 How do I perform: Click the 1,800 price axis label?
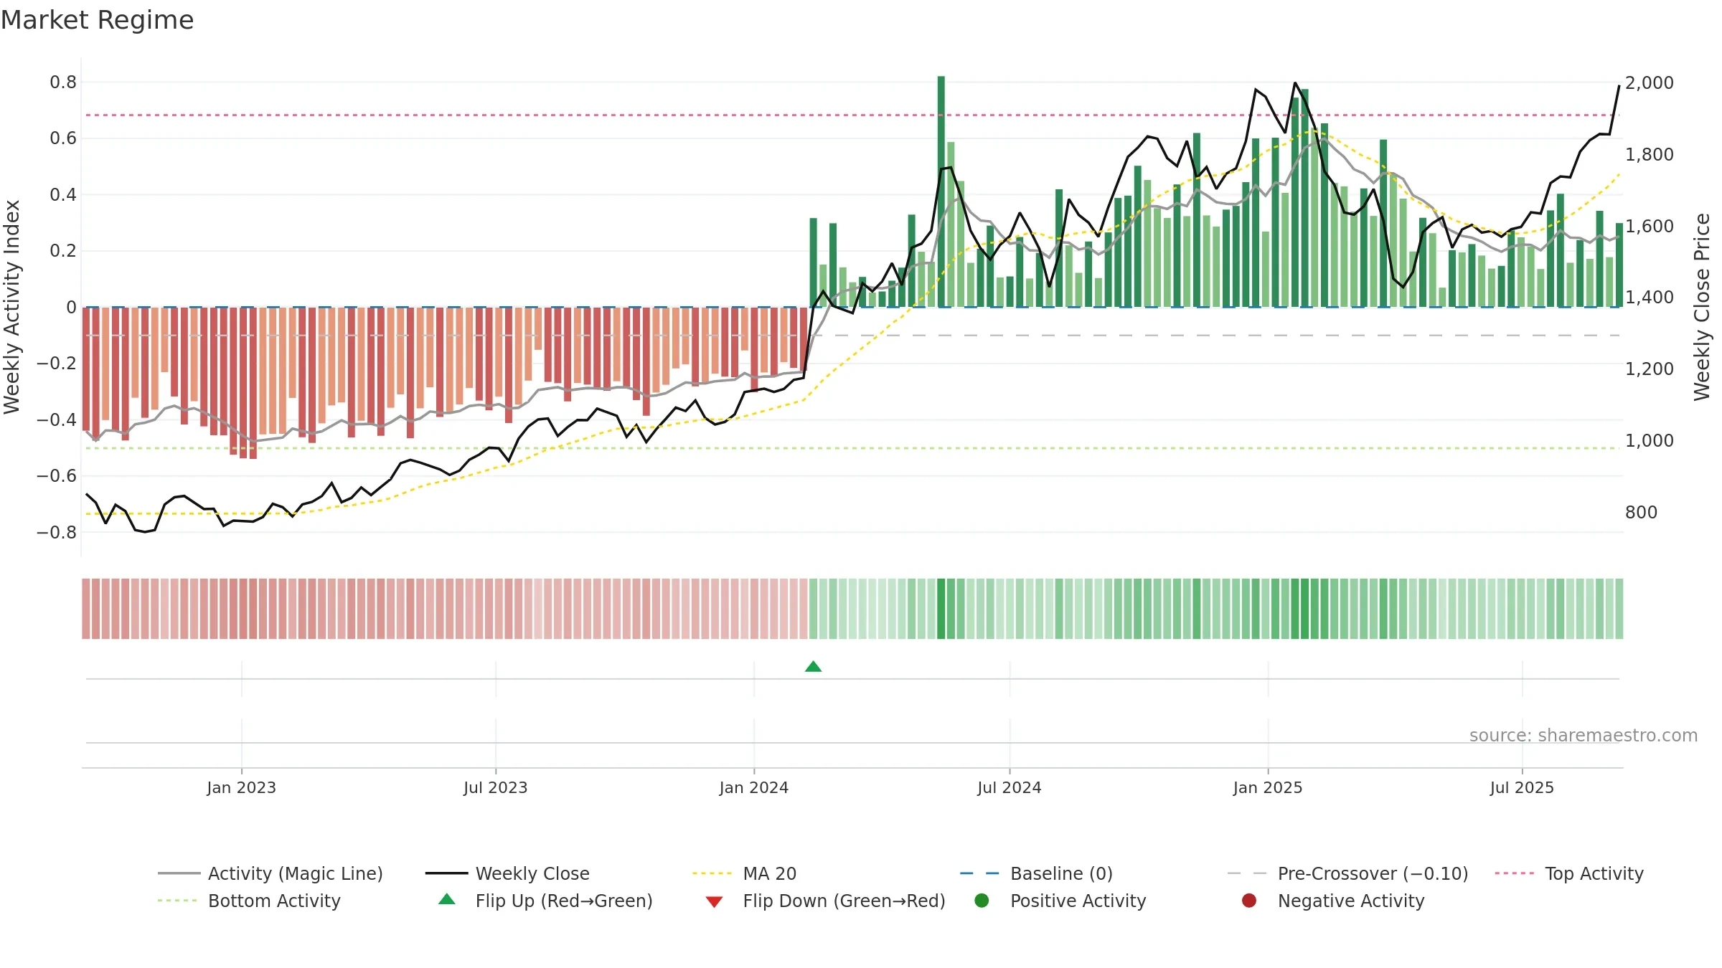point(1650,154)
